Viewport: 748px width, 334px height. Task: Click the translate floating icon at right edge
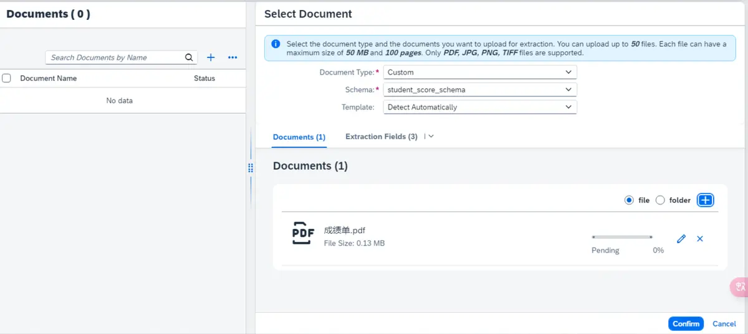coord(740,287)
